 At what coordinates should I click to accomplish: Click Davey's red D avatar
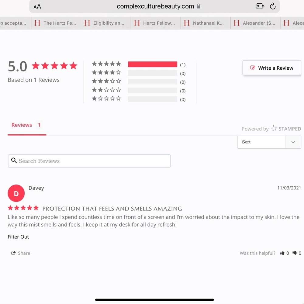click(x=16, y=193)
